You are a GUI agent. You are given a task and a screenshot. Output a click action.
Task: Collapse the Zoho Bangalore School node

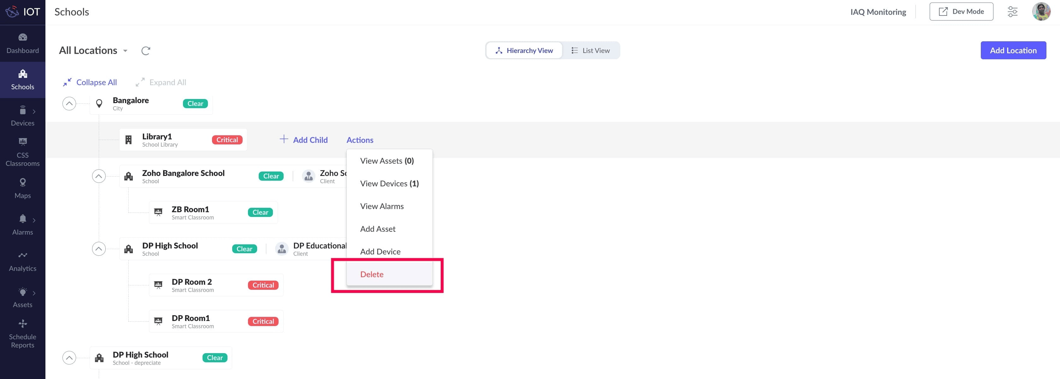pyautogui.click(x=99, y=176)
